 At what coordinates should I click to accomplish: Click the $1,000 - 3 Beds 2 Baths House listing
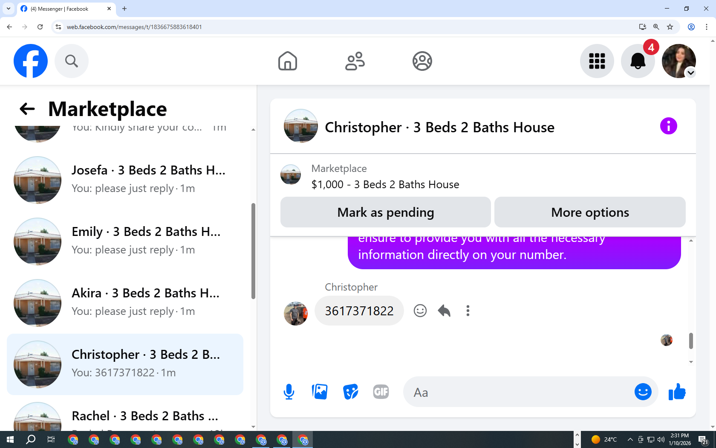[385, 184]
